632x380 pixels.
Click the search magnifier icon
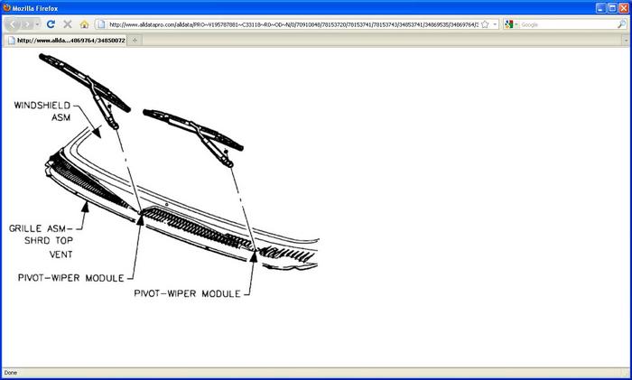pyautogui.click(x=621, y=24)
